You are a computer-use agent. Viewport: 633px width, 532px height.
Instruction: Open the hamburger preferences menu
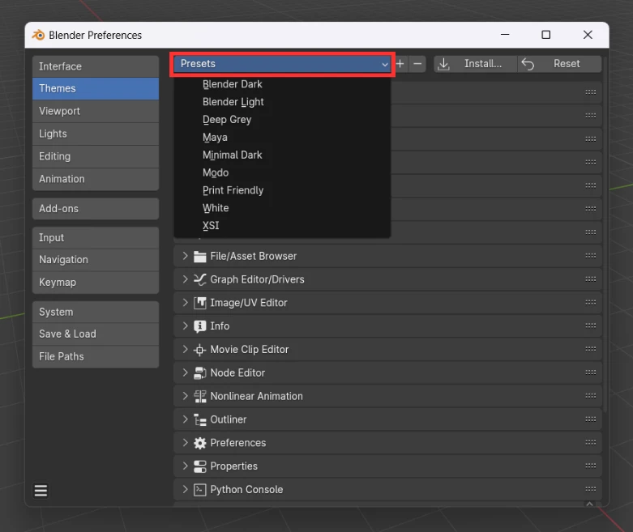click(x=41, y=491)
